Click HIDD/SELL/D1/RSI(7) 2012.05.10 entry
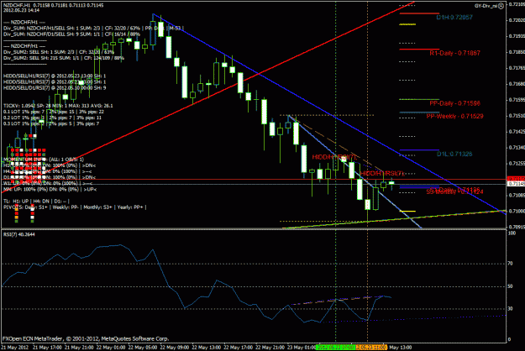Image resolution: width=525 pixels, height=351 pixels. (55, 88)
